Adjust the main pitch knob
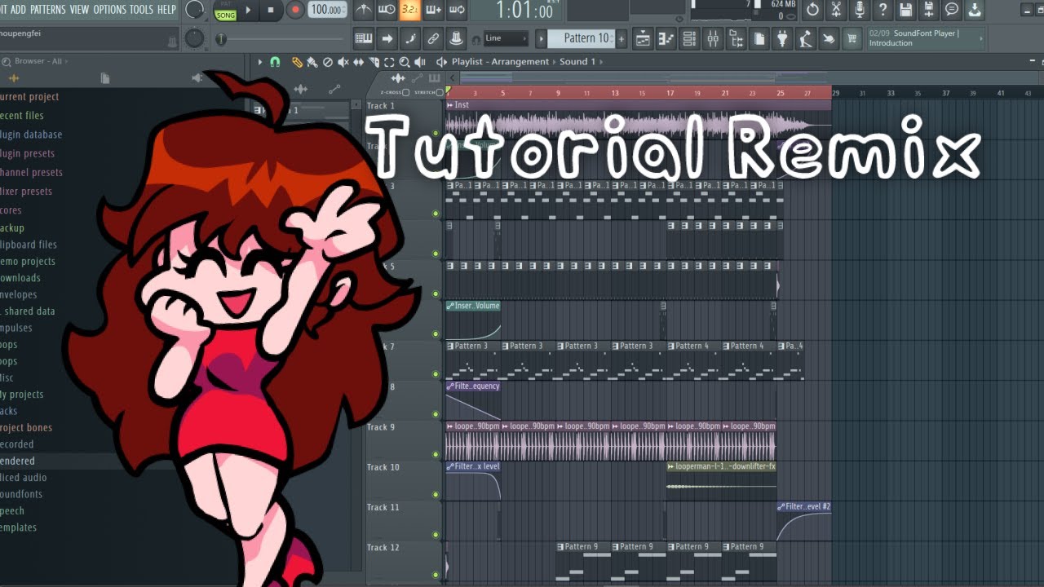 (194, 38)
